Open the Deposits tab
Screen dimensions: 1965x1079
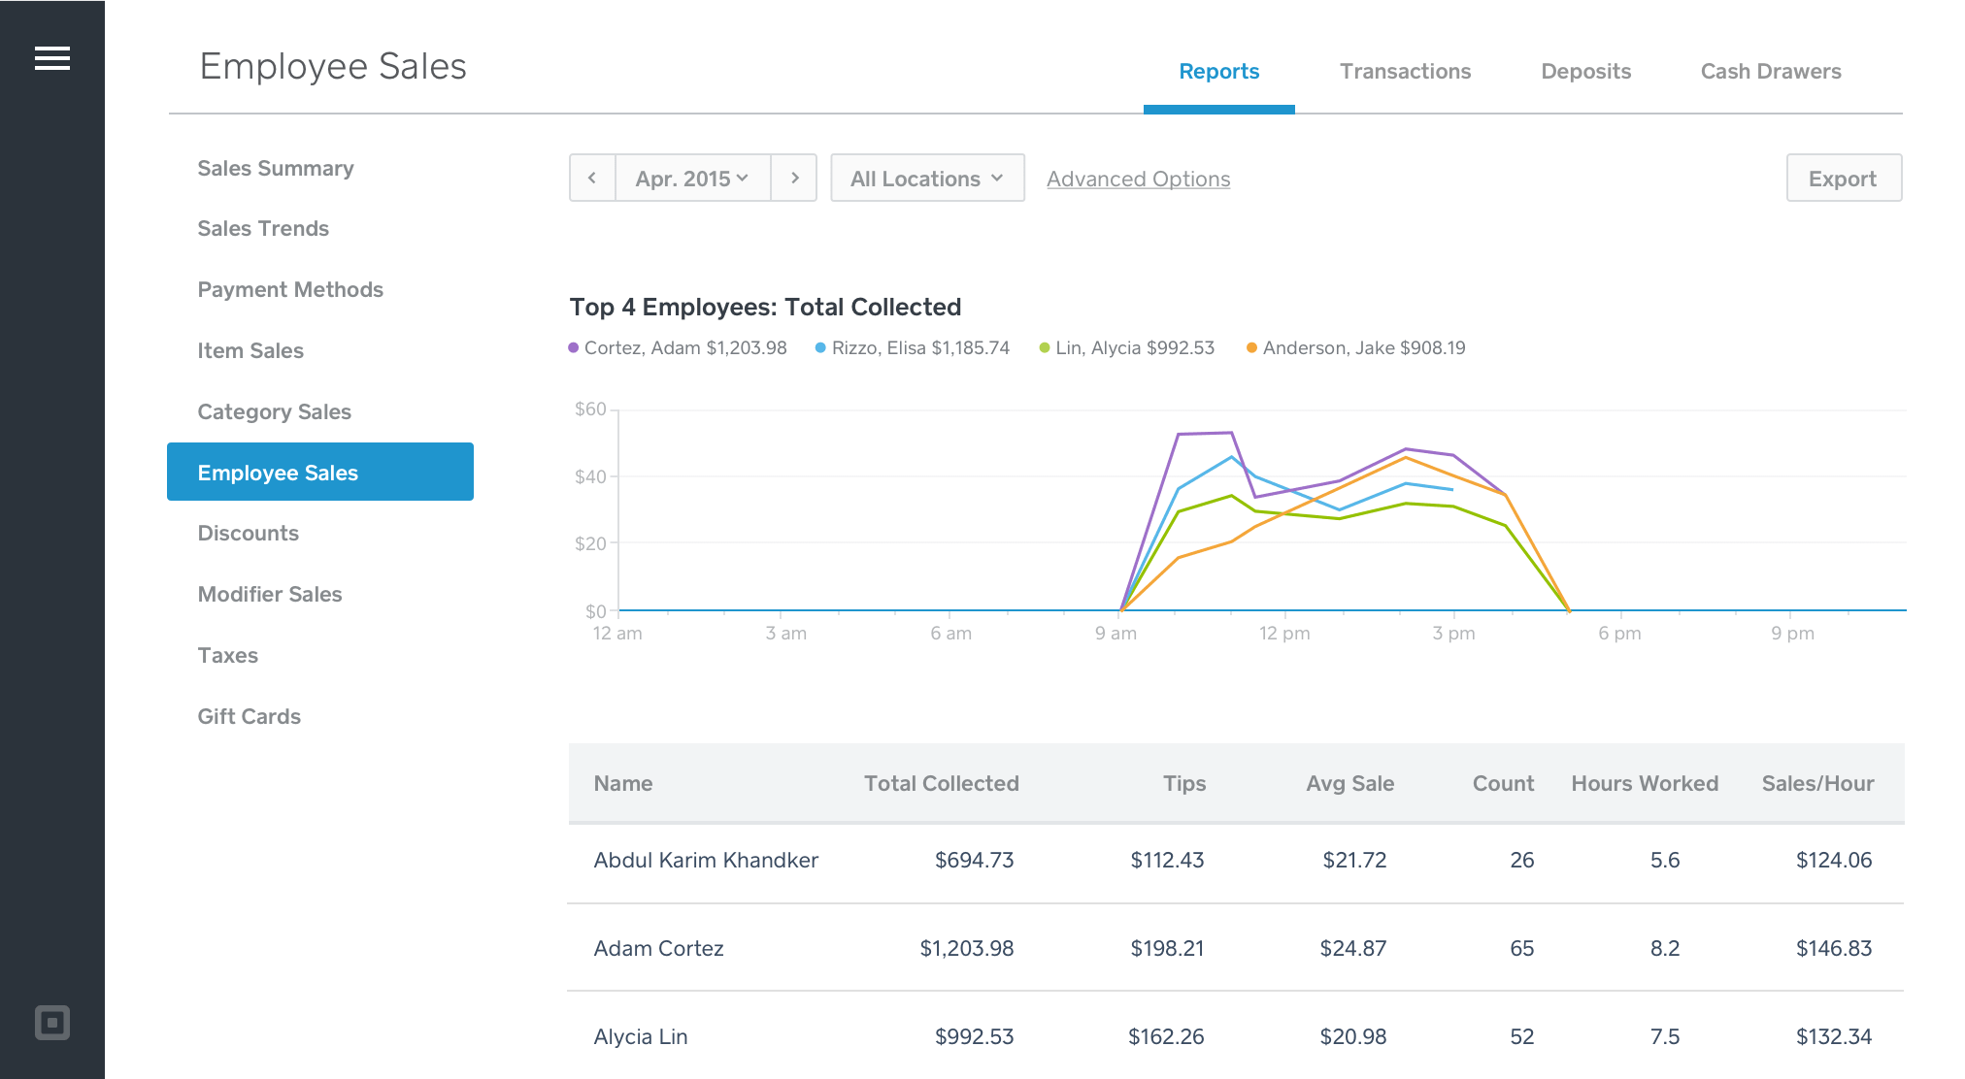click(1585, 71)
